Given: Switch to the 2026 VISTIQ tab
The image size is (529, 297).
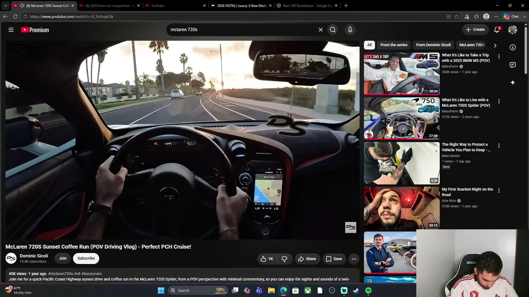Looking at the screenshot, I should click(241, 6).
